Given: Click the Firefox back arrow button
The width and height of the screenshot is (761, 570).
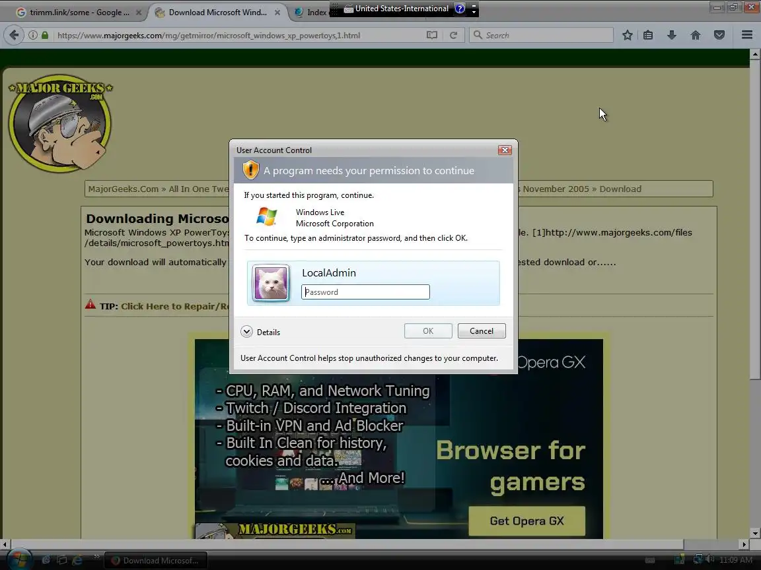Looking at the screenshot, I should click(14, 35).
